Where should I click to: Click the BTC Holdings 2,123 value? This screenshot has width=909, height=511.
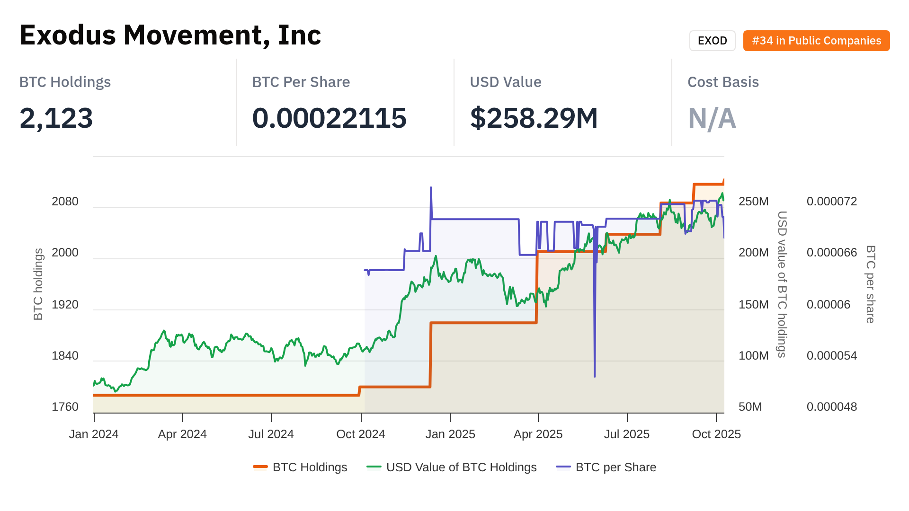[x=56, y=118]
